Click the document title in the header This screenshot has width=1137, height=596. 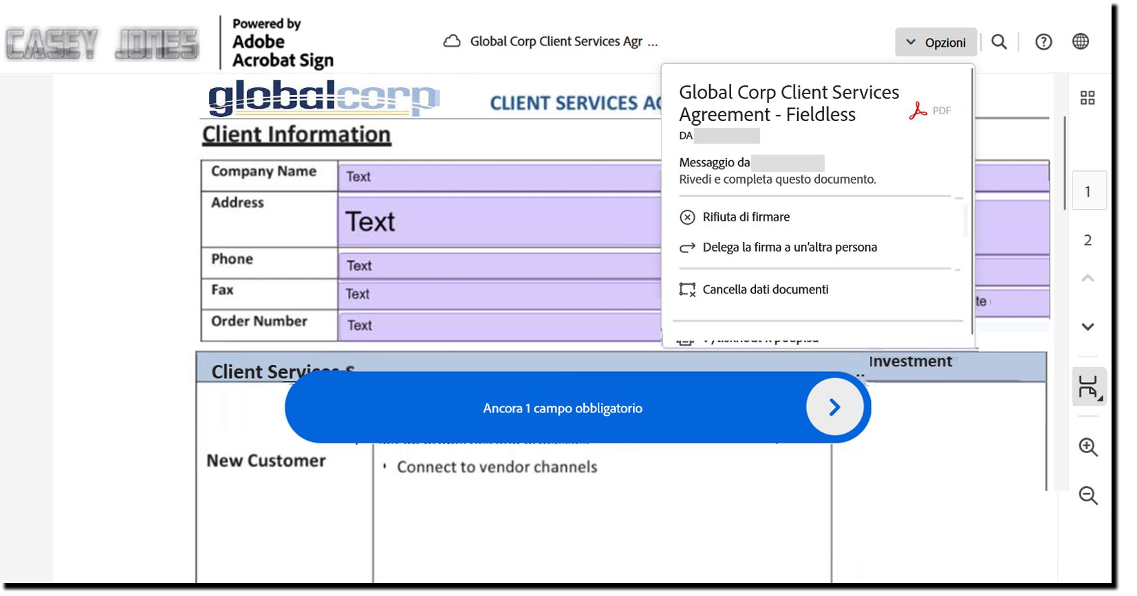[563, 41]
